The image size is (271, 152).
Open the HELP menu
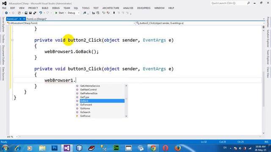(x=171, y=8)
